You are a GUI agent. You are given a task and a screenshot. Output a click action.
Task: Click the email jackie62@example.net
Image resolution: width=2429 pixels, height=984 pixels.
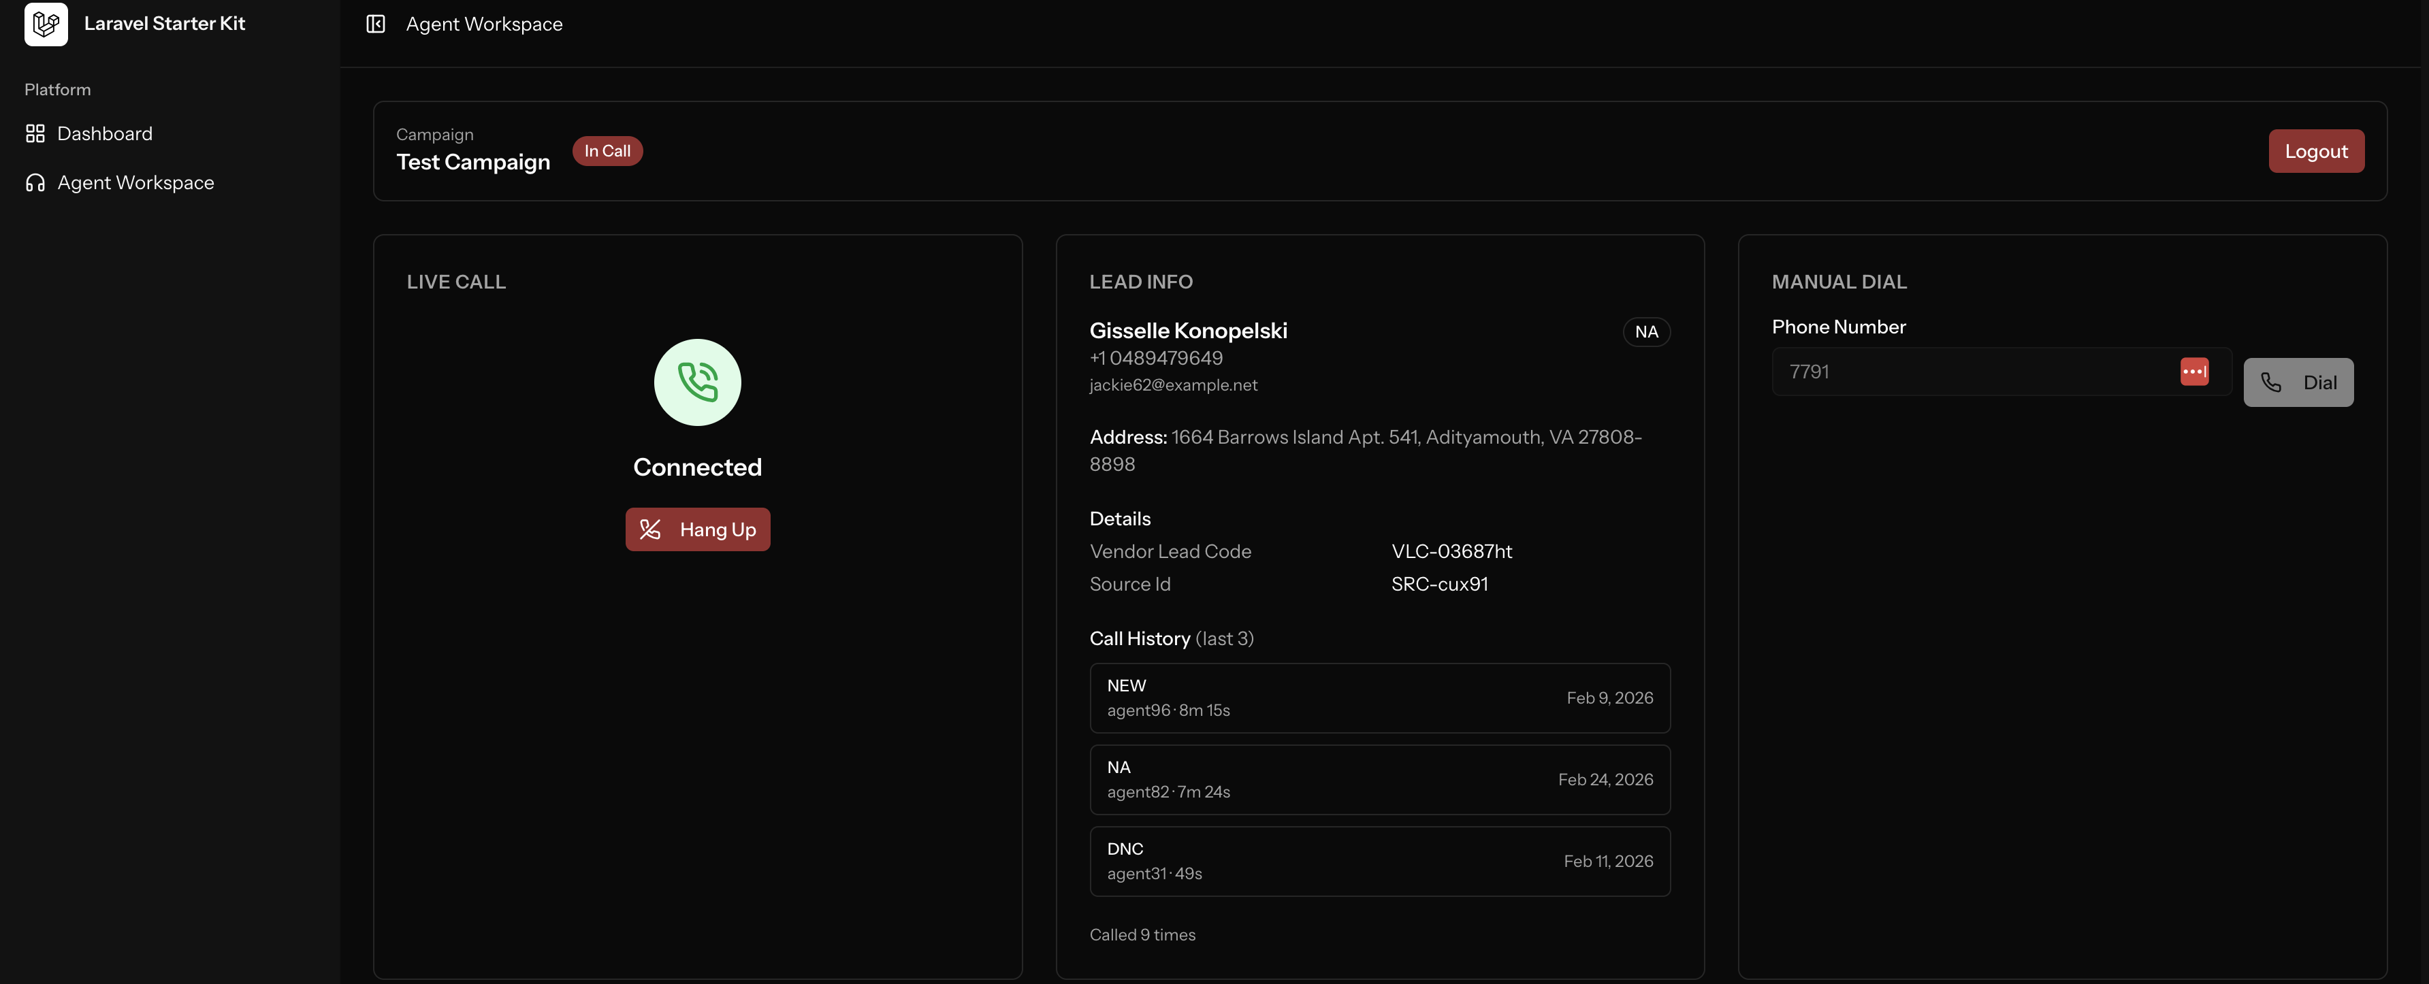(x=1173, y=384)
